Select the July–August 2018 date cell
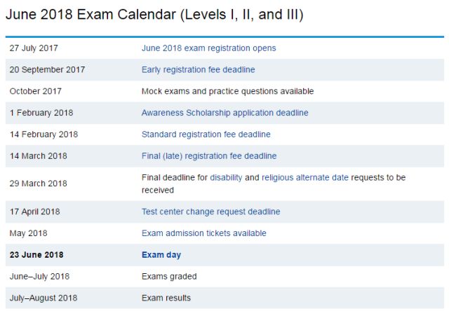The image size is (449, 311). click(45, 298)
